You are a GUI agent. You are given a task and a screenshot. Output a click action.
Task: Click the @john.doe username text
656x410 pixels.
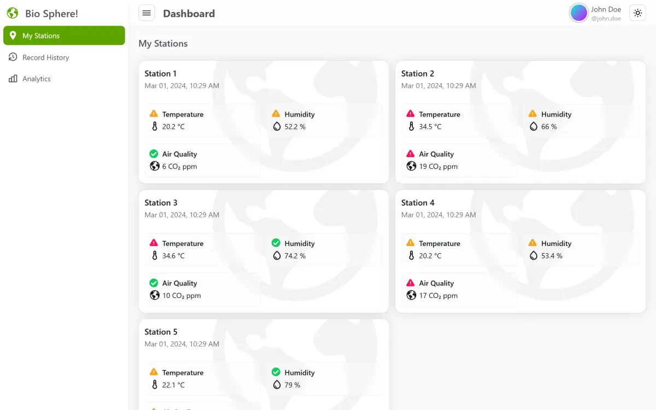point(606,19)
